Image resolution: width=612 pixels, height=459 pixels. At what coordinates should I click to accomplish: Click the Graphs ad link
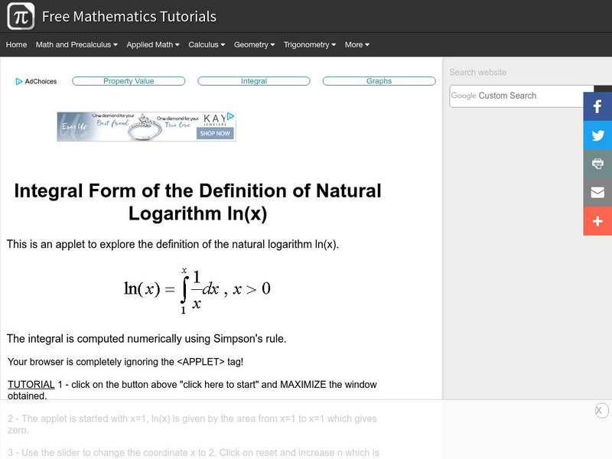pos(379,81)
